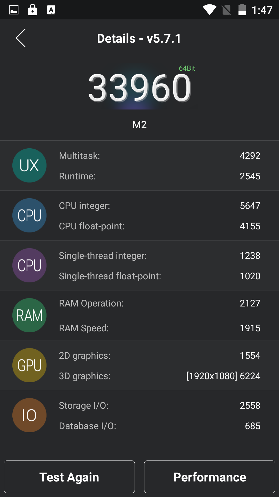Tap the teal UX category icon
The width and height of the screenshot is (279, 497).
point(29,165)
